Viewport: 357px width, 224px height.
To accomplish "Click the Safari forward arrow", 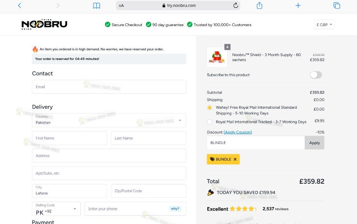I will (58, 5).
